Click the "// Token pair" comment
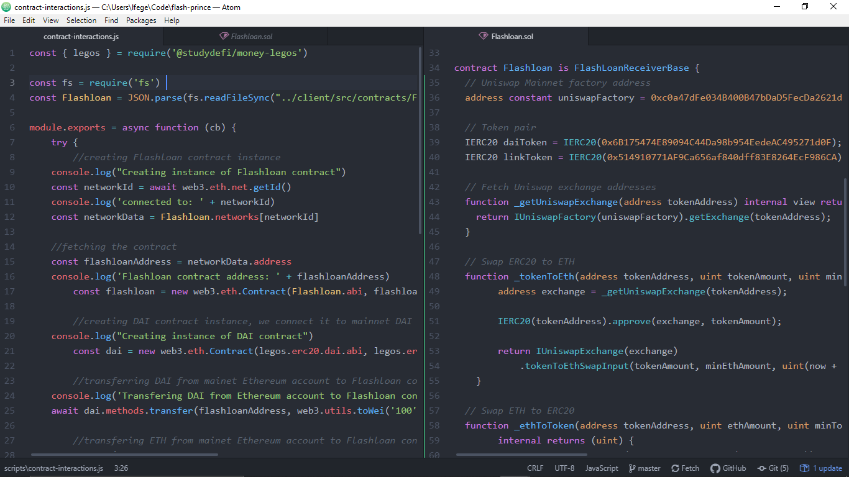 [500, 127]
